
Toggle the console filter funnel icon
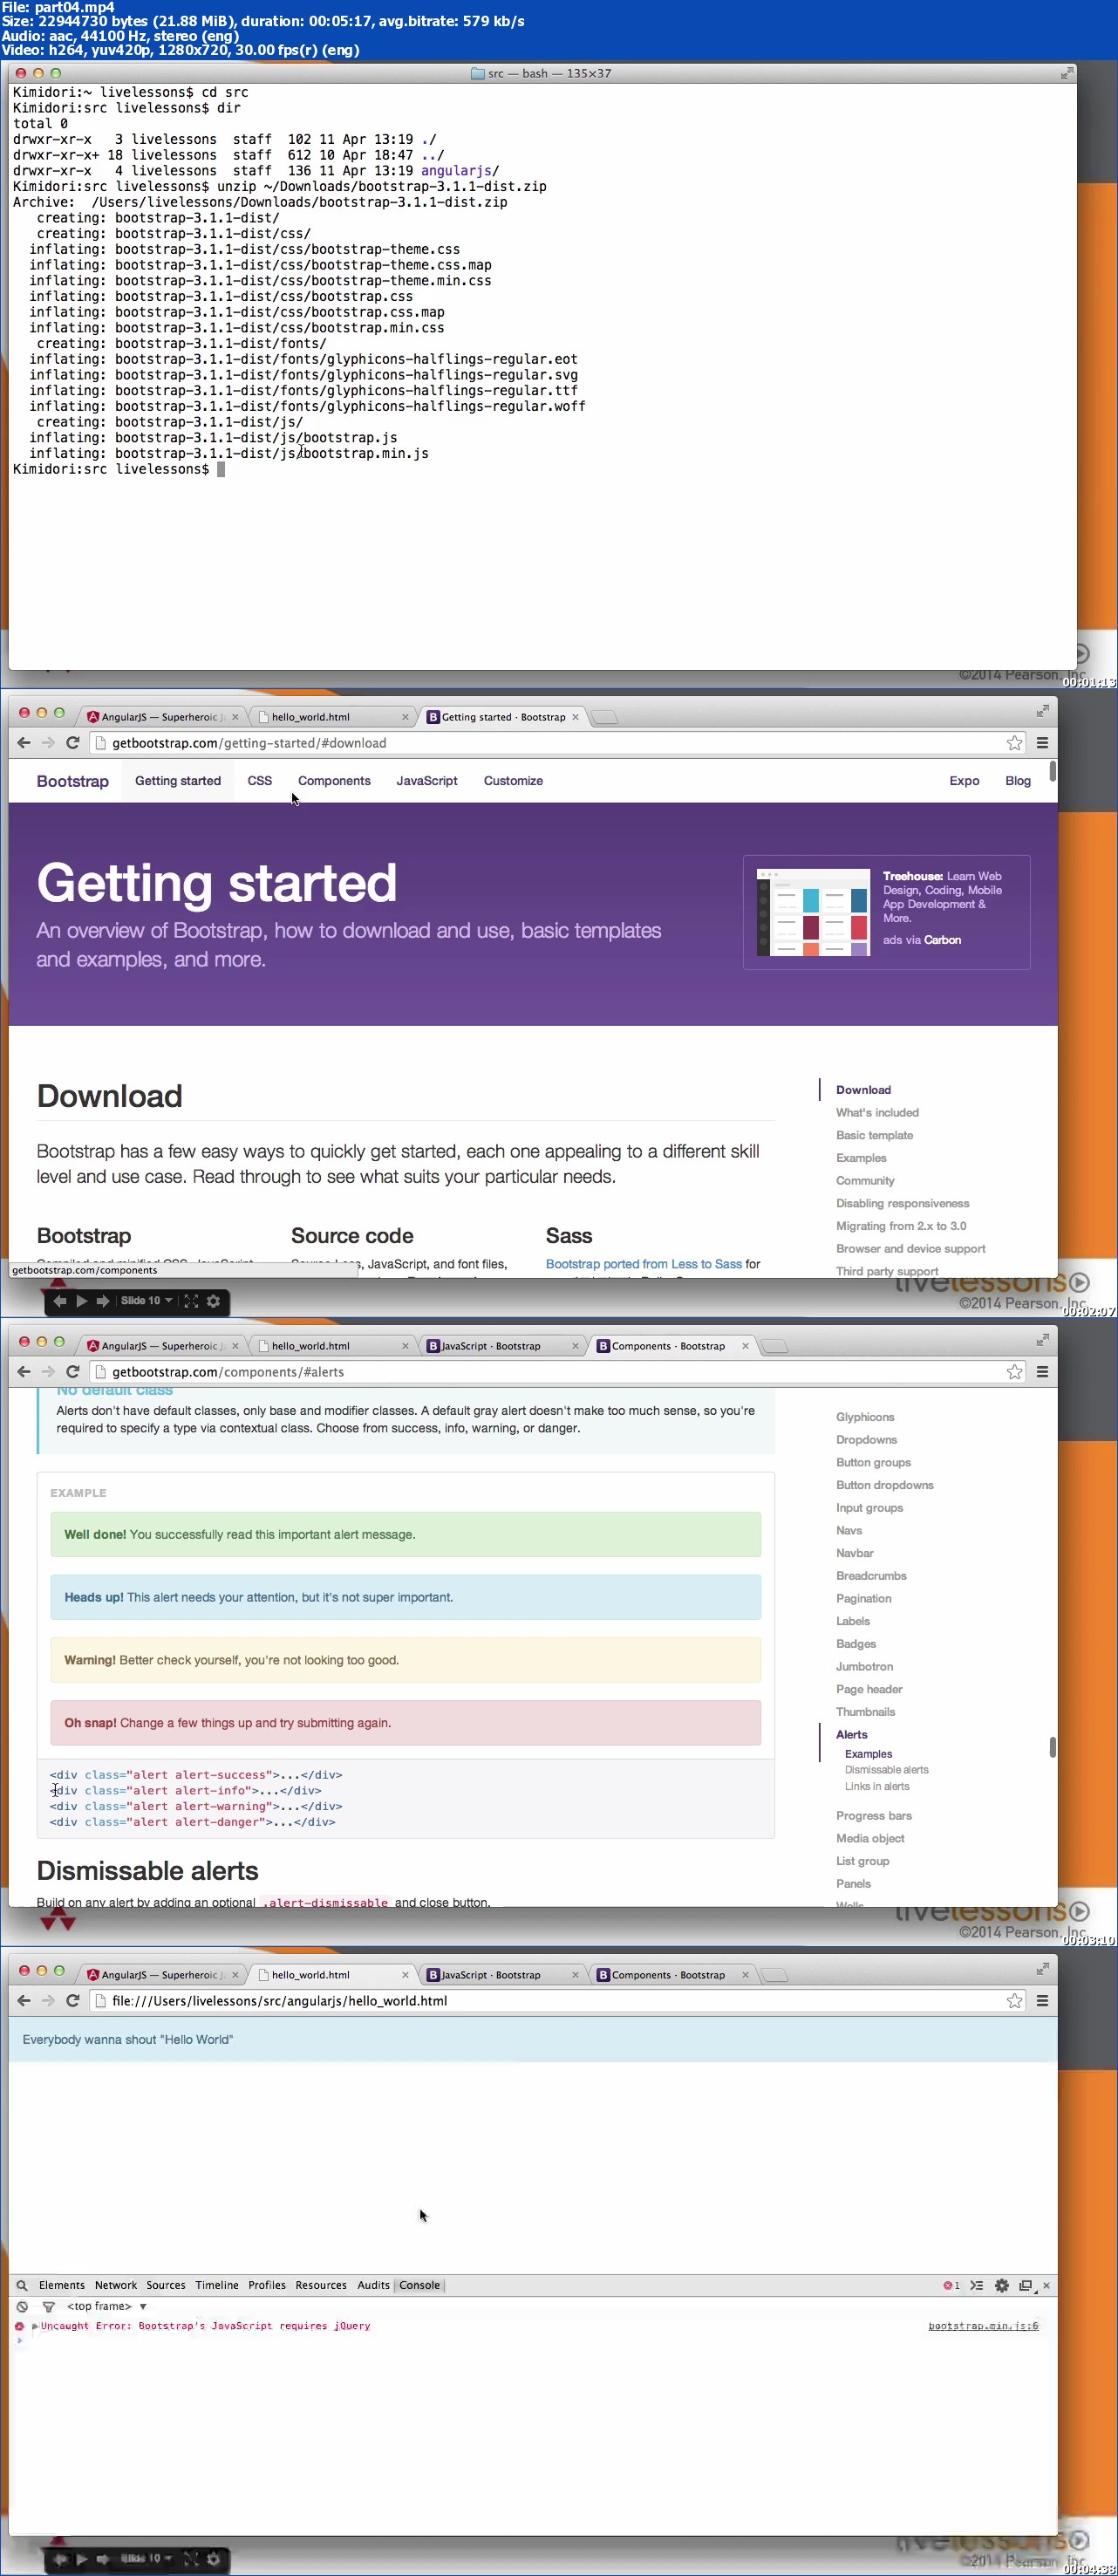(x=48, y=2306)
